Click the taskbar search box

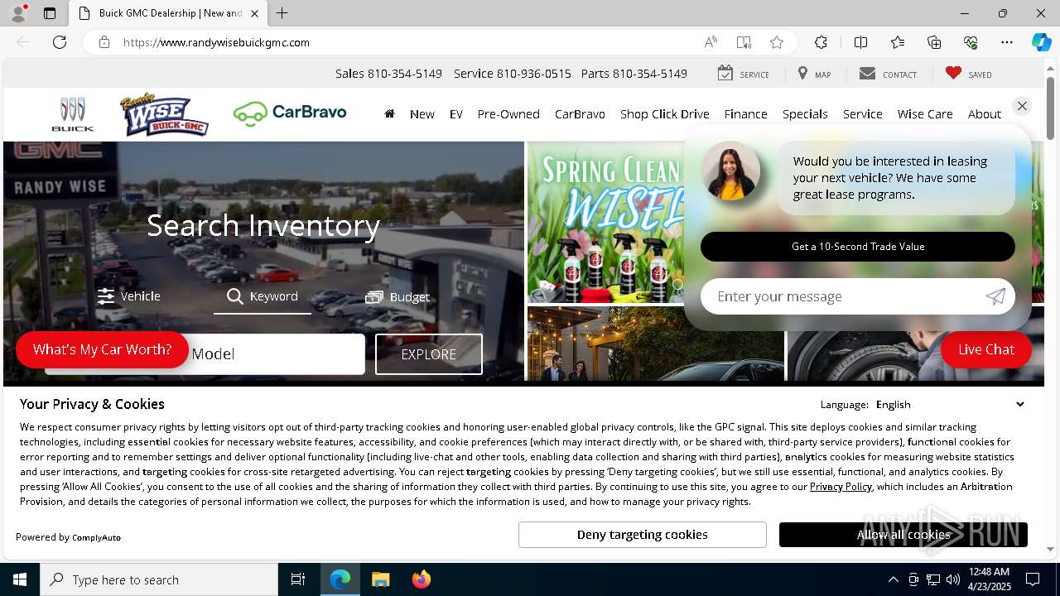tap(159, 579)
